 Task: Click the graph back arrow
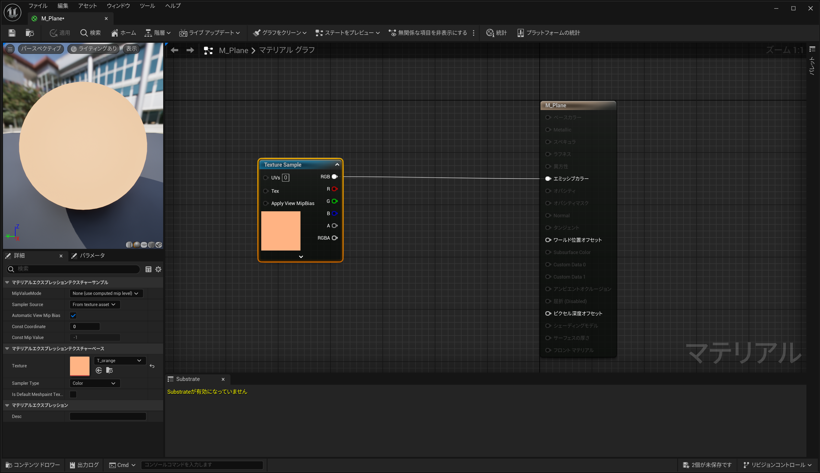[x=175, y=50]
